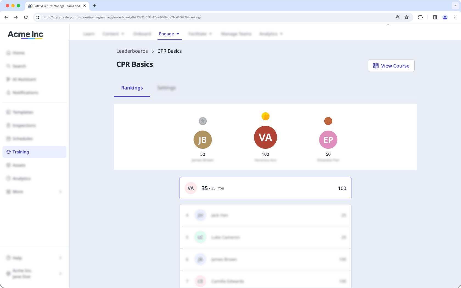Expand the browser tab search chevron
This screenshot has width=461, height=288.
click(455, 5)
